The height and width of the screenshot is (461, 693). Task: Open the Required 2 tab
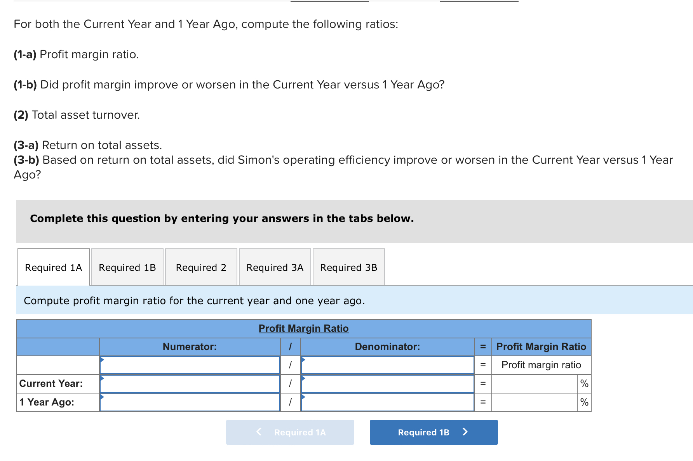click(x=201, y=267)
